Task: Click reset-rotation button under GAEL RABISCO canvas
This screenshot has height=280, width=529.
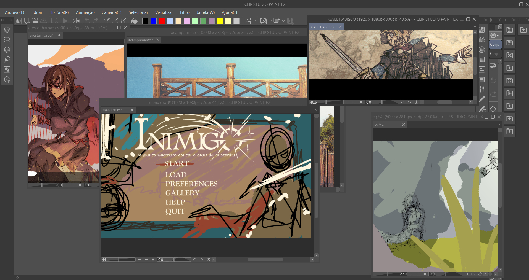Action: click(x=416, y=102)
